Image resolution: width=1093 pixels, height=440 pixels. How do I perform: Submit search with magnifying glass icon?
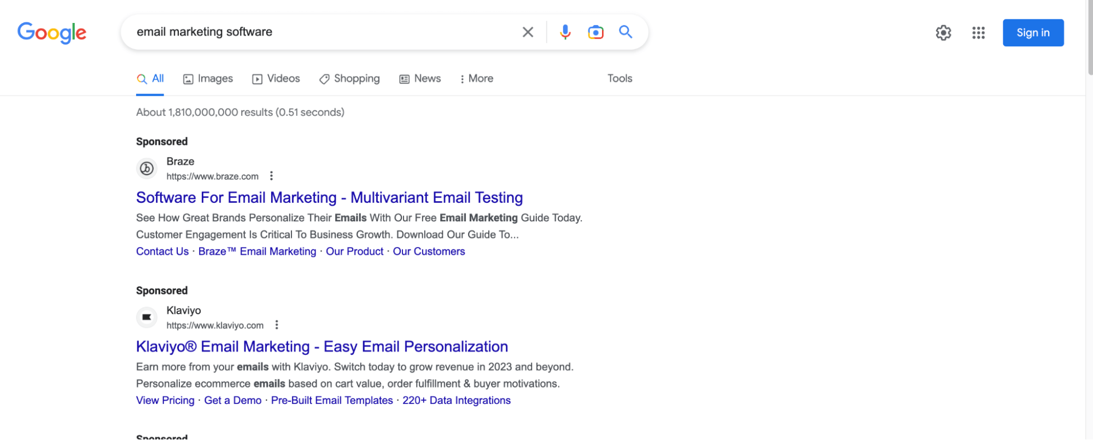pos(626,32)
